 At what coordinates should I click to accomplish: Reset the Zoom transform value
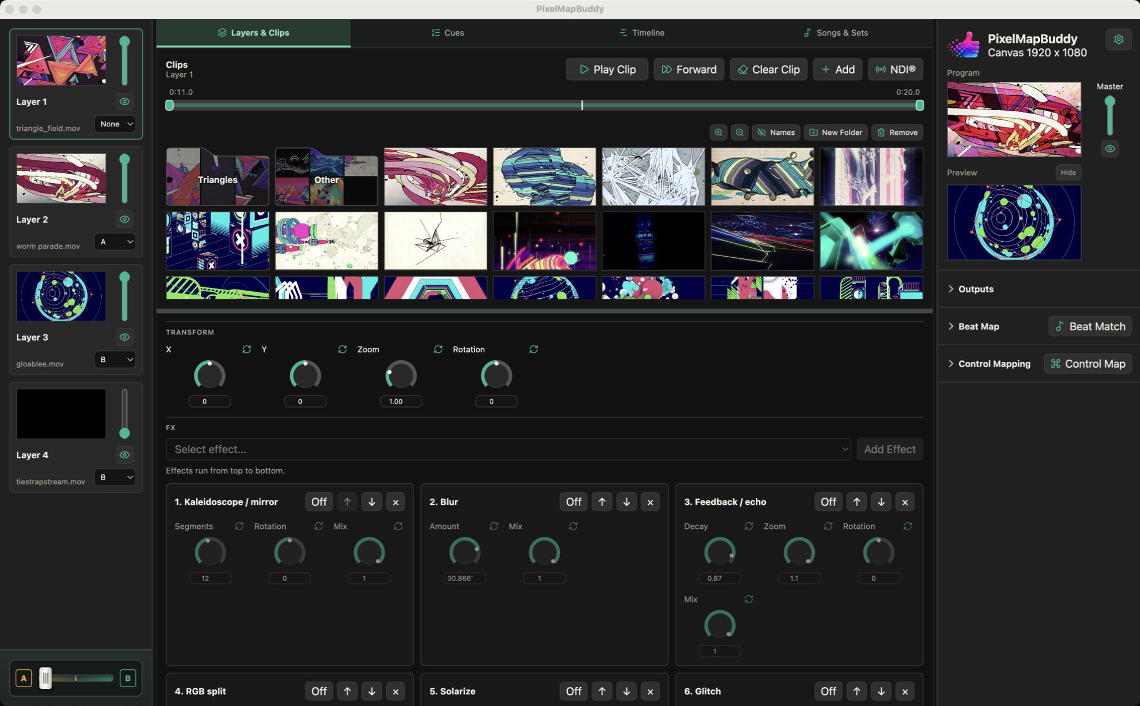tap(438, 349)
